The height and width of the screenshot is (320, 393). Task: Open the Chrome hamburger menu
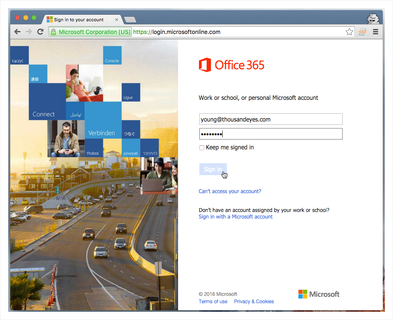pyautogui.click(x=375, y=32)
